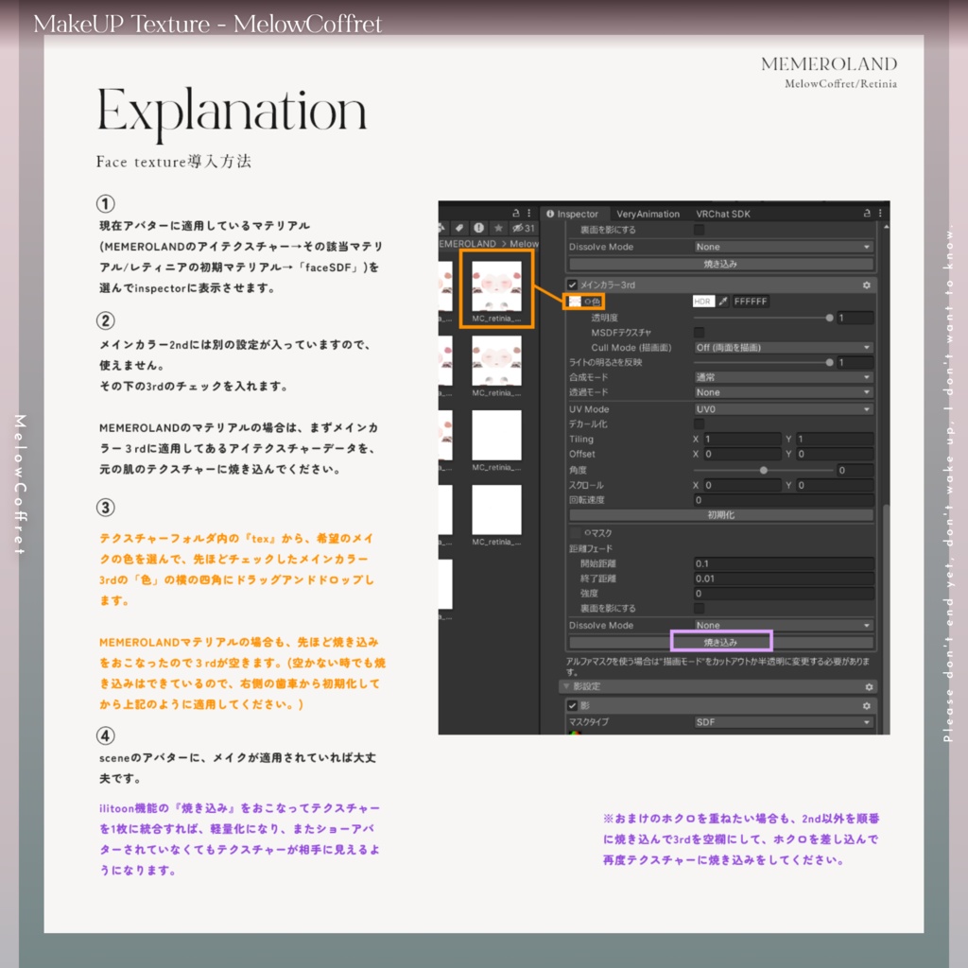The image size is (968, 968).
Task: Click the Inspector panel lock icon
Action: tap(865, 214)
